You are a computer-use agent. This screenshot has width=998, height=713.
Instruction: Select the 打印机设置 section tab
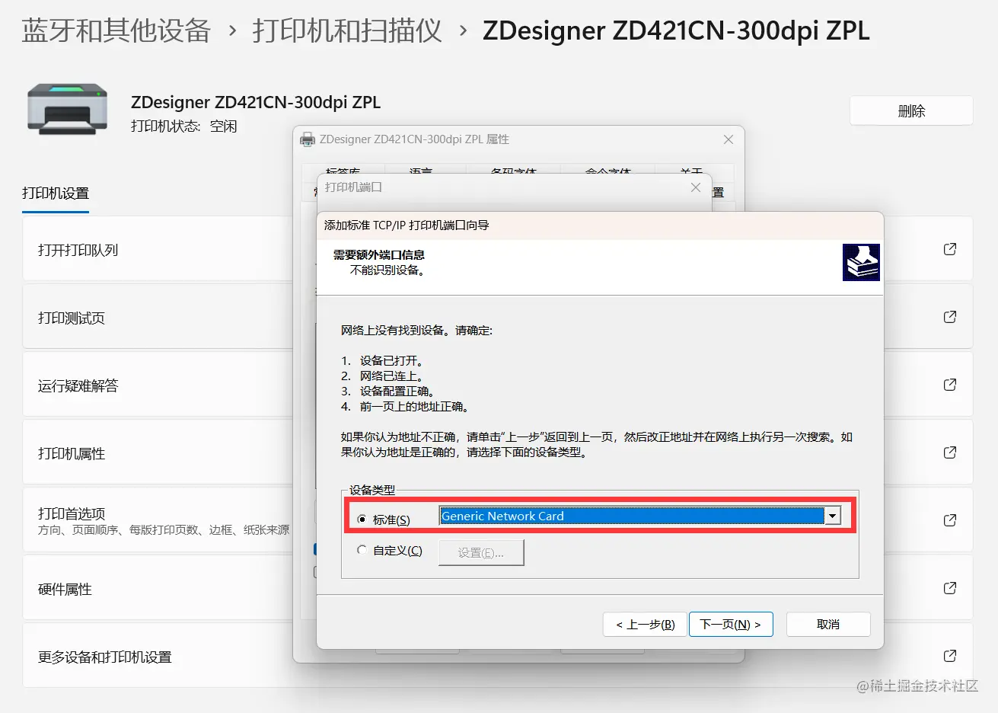pyautogui.click(x=55, y=193)
